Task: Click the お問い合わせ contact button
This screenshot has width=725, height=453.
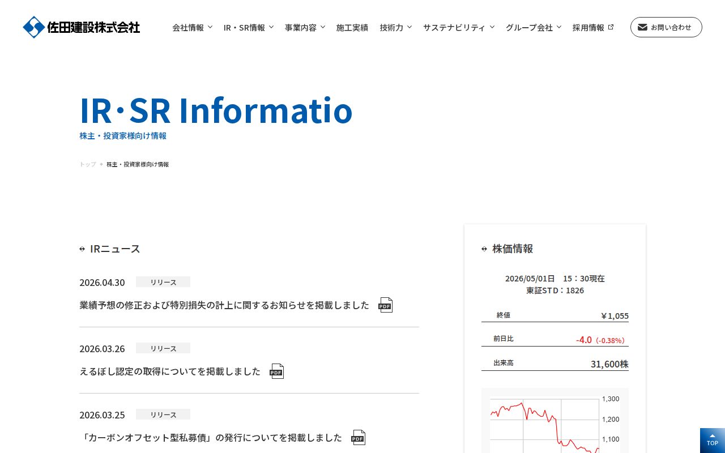Action: coord(666,27)
